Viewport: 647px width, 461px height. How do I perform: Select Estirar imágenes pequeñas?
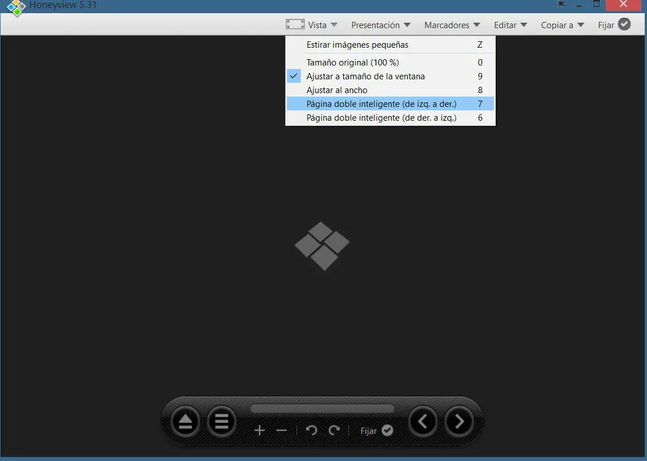pyautogui.click(x=391, y=44)
